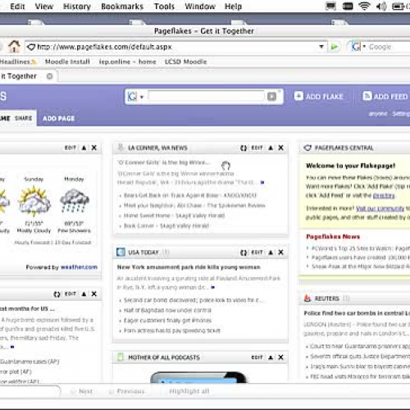410x410 pixels.
Task: Click the Pageflakes search text box
Action: tap(206, 96)
